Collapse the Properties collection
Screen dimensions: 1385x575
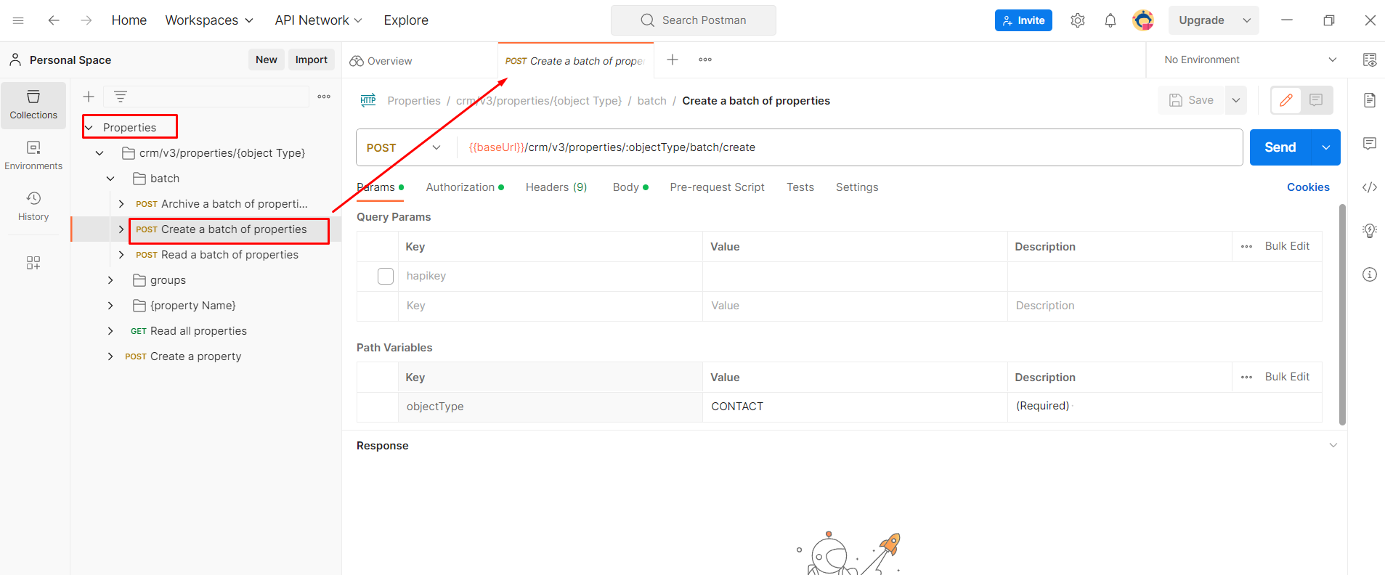coord(89,128)
